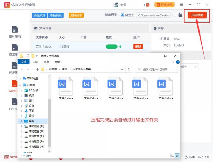Click Explorer back navigation arrow
The image size is (213, 162).
(22, 69)
